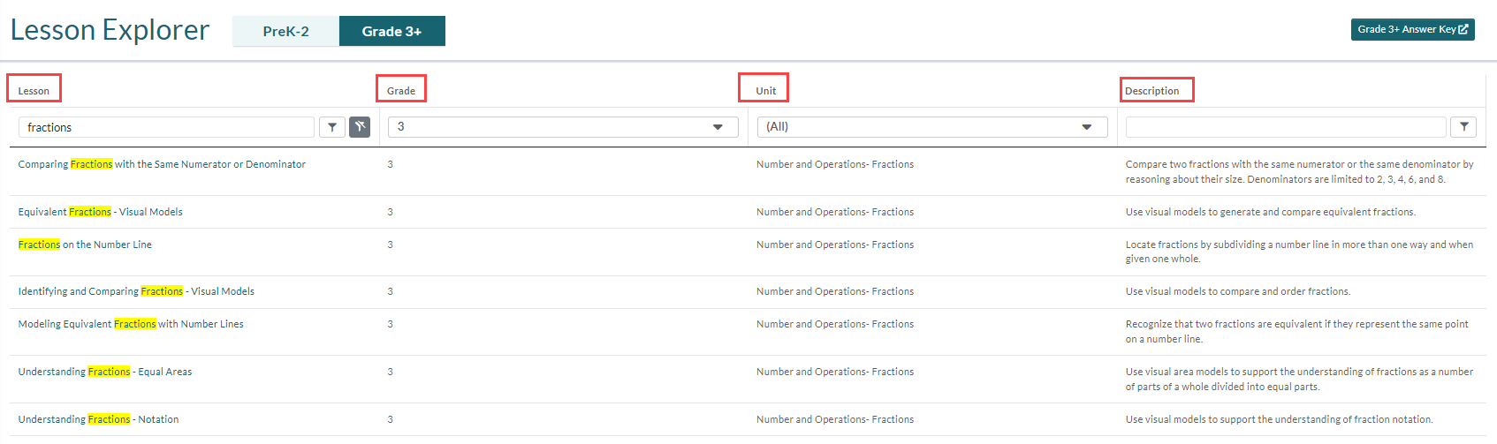The height and width of the screenshot is (444, 1497).
Task: Click the Unit column header
Action: 765,91
